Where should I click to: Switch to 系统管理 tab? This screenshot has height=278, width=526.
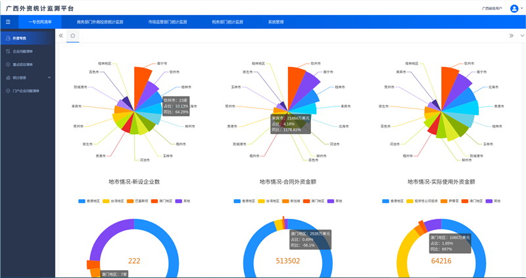(275, 22)
